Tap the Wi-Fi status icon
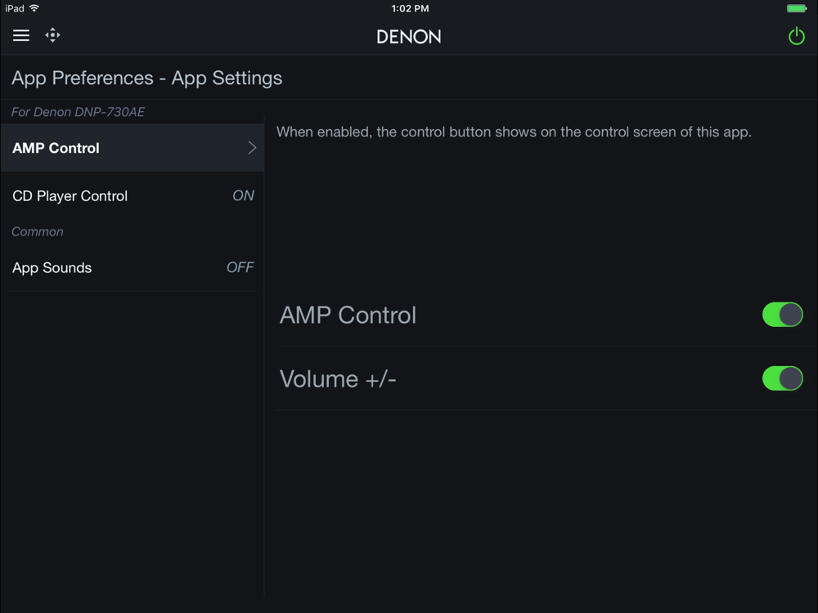This screenshot has height=613, width=818. click(x=34, y=8)
